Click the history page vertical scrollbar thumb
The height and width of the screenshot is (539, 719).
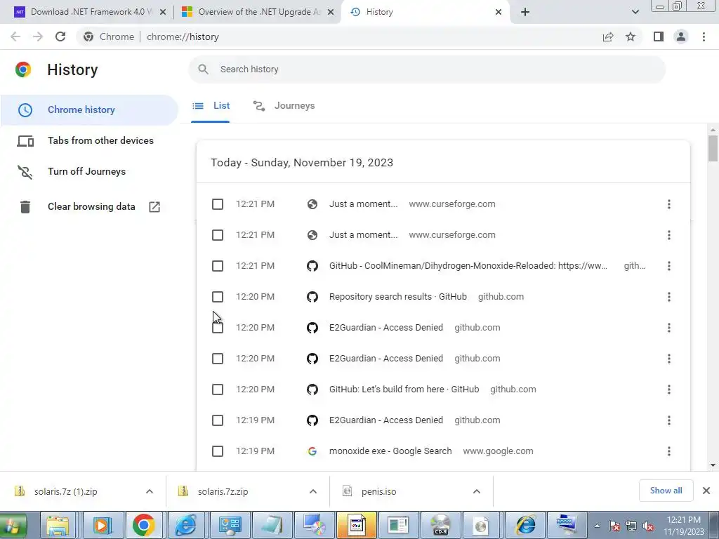pyautogui.click(x=713, y=149)
